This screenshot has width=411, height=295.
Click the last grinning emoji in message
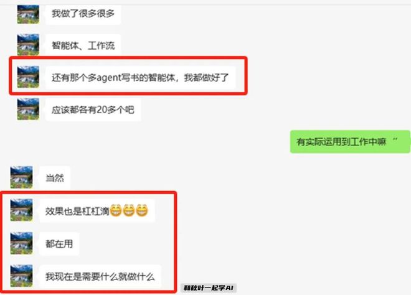pyautogui.click(x=142, y=210)
